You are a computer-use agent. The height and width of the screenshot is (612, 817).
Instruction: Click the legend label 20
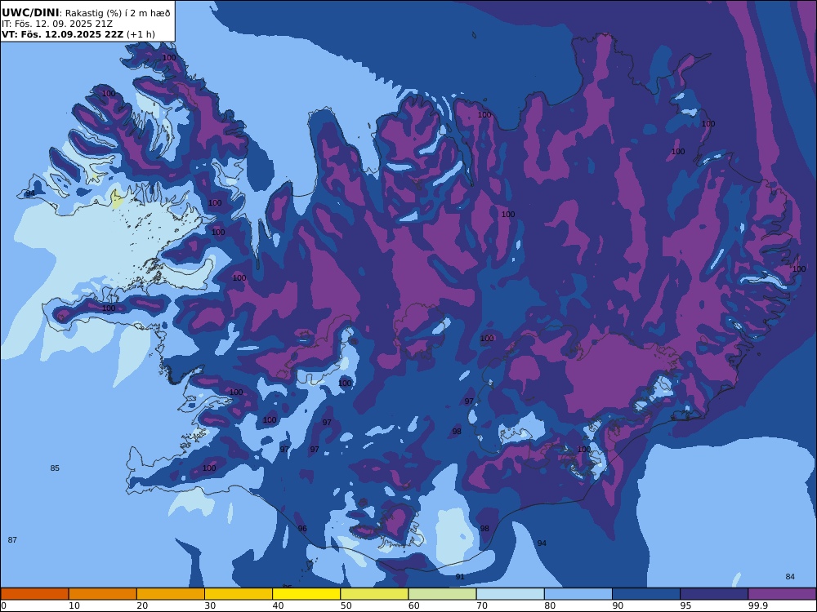click(142, 605)
